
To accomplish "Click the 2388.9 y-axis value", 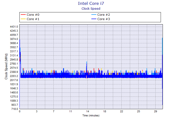I will coord(14,72).
